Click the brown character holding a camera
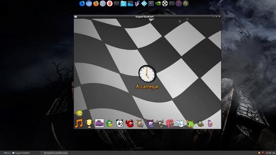The image size is (276, 155). 140,124
